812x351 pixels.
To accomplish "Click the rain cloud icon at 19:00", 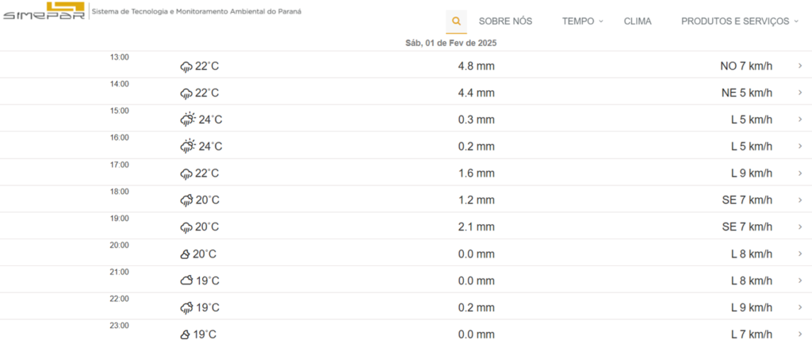I will point(186,227).
